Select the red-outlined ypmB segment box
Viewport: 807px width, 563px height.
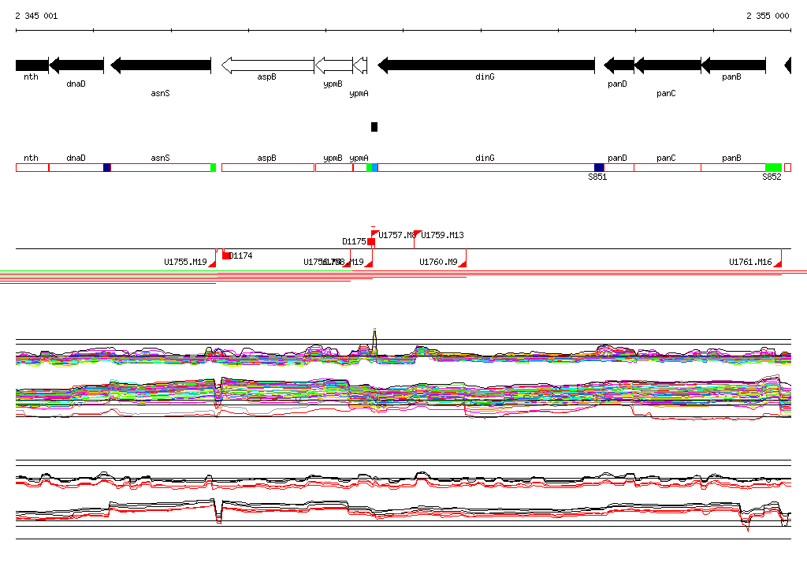click(334, 167)
